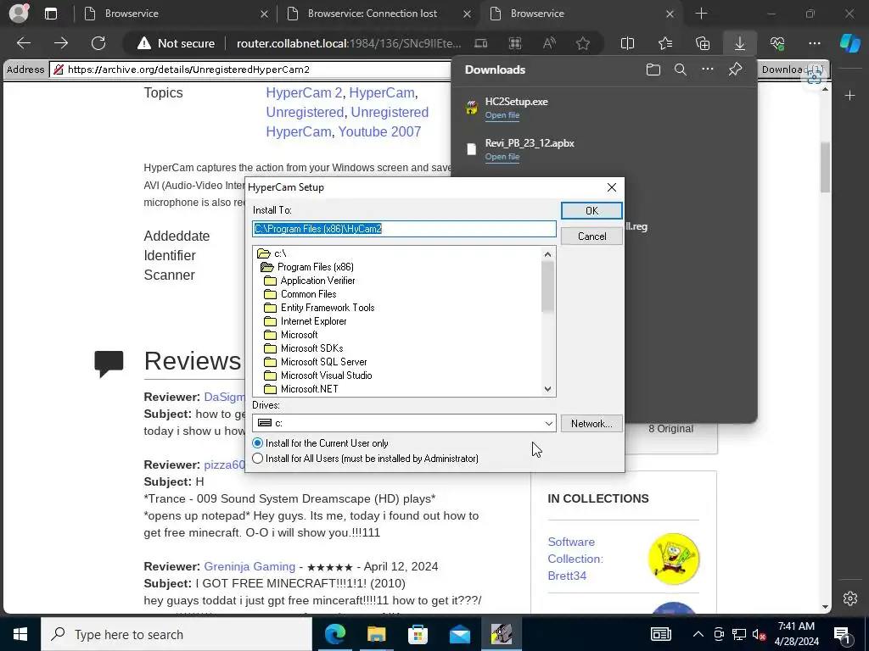The width and height of the screenshot is (869, 651).
Task: Click the browser Forward arrow
Action: [61, 43]
